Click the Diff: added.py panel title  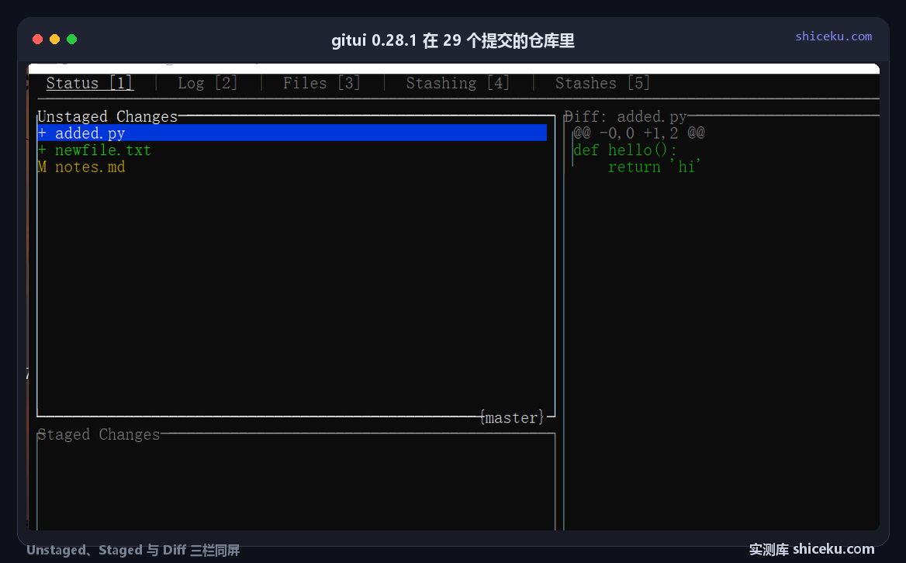626,116
